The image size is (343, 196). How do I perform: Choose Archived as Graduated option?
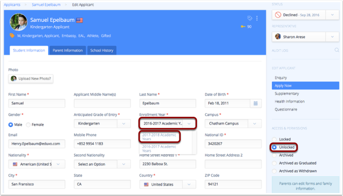(274, 163)
